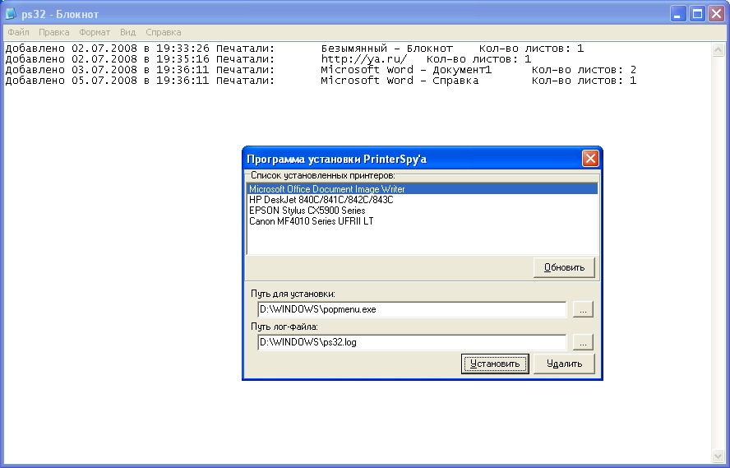The image size is (730, 468).
Task: Maximize the Notepad window
Action: (x=698, y=14)
